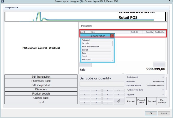Select Bar code in Customization list
The width and height of the screenshot is (173, 118).
pos(96,43)
